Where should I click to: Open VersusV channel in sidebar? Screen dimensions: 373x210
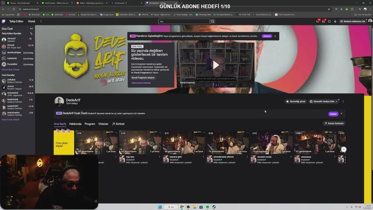tap(17, 40)
